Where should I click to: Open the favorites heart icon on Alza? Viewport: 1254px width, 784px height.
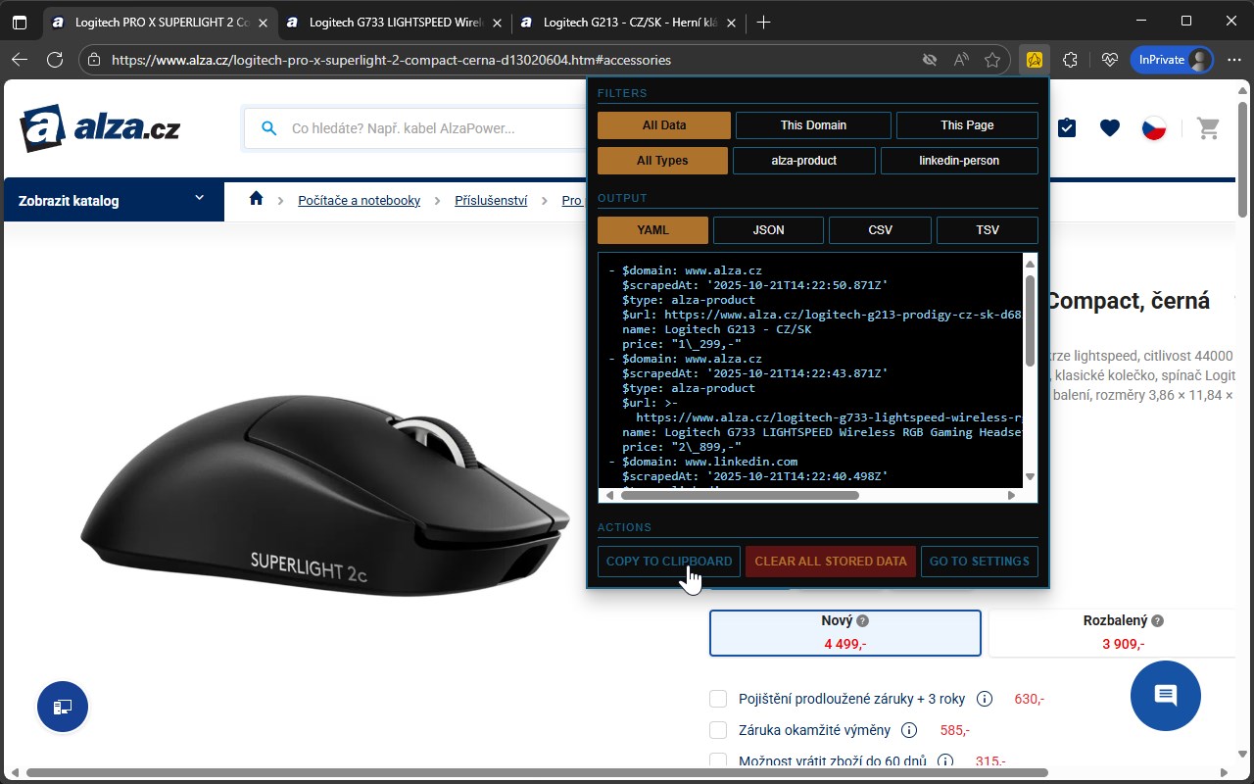tap(1110, 127)
